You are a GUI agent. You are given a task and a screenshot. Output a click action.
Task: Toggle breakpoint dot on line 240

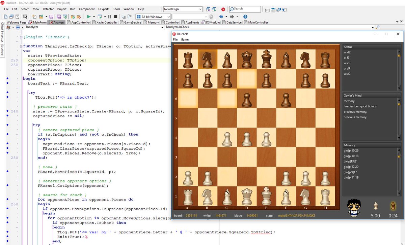point(8,111)
